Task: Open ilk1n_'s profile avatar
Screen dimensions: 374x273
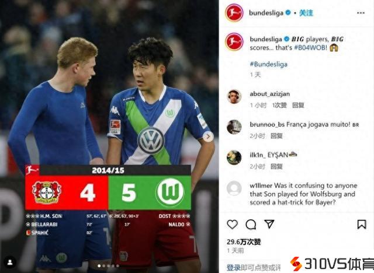Action: (x=234, y=157)
